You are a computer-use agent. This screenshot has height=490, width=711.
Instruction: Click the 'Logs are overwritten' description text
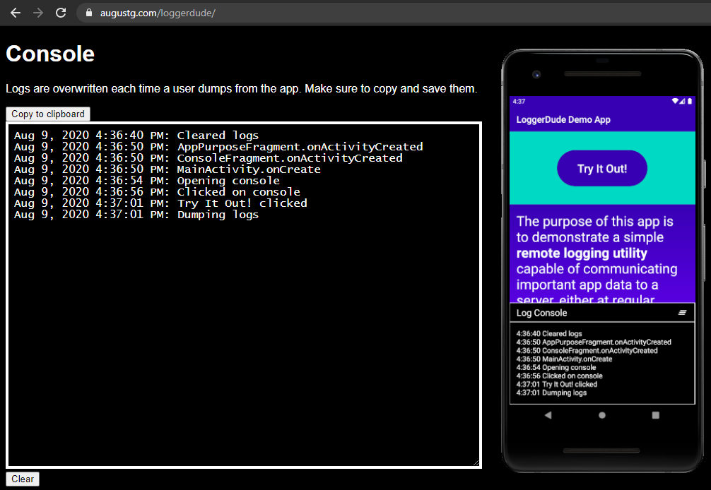pyautogui.click(x=241, y=89)
